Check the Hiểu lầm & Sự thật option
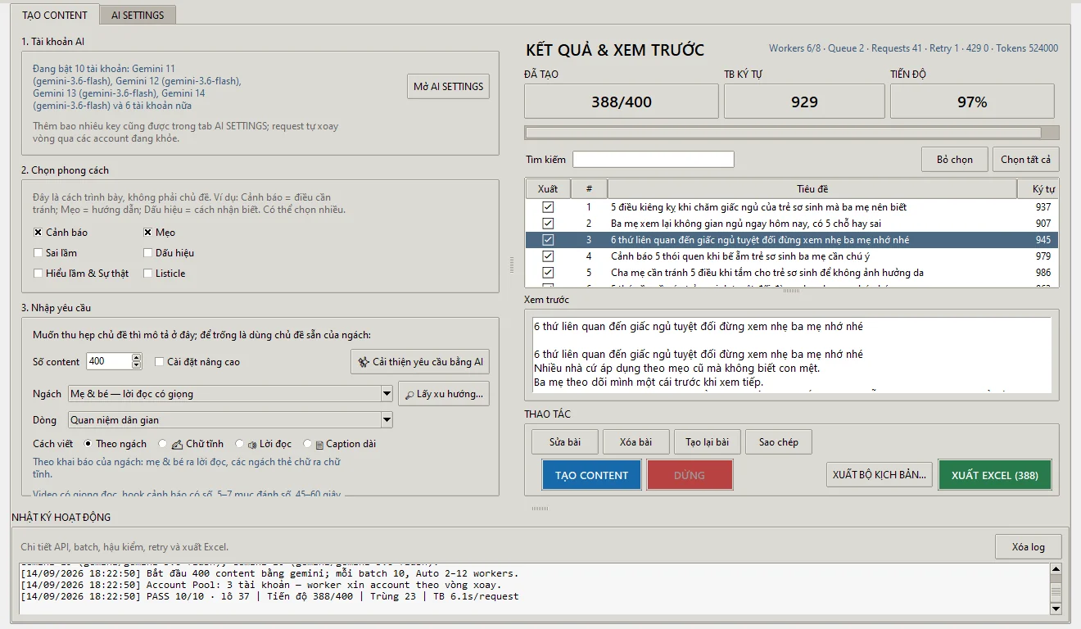The image size is (1081, 629). pyautogui.click(x=38, y=274)
